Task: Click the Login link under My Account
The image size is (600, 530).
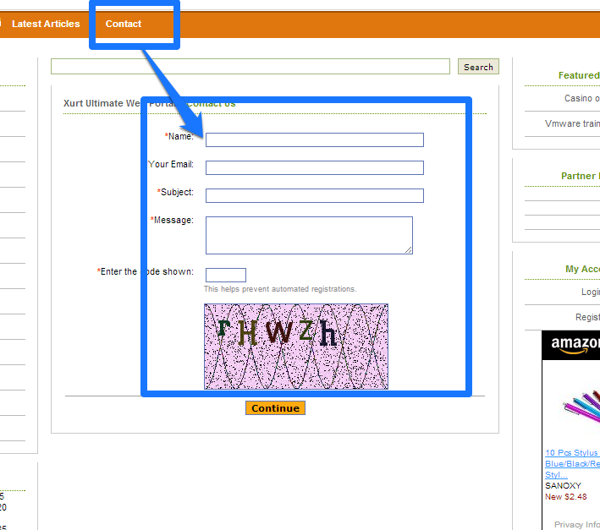Action: click(x=590, y=292)
